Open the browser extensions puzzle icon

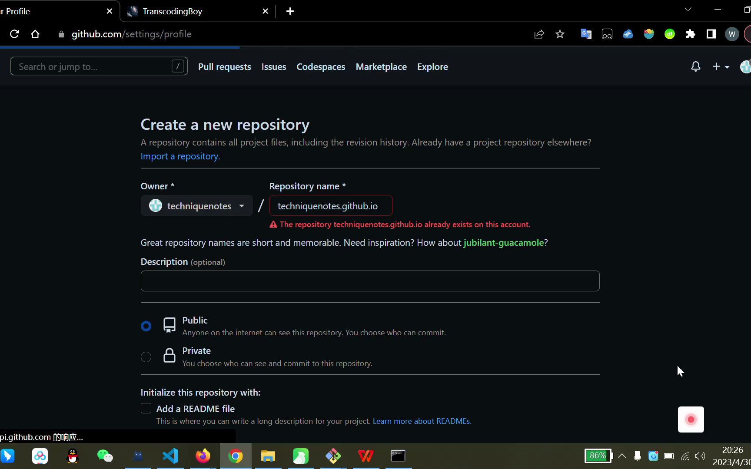[x=690, y=34]
